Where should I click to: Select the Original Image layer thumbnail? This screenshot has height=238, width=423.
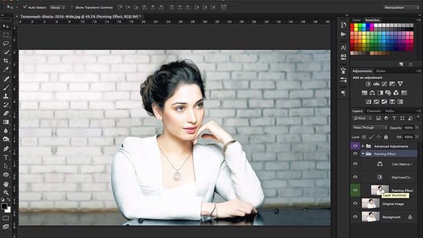pyautogui.click(x=370, y=204)
